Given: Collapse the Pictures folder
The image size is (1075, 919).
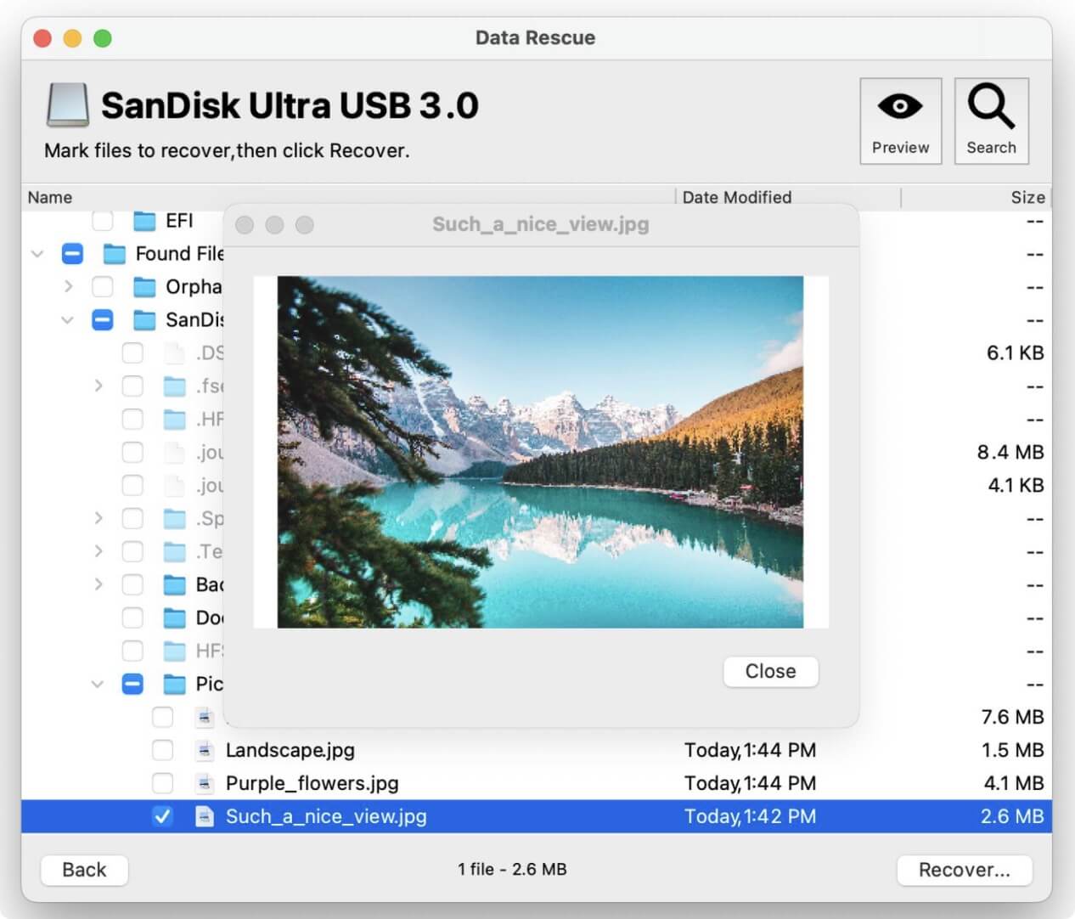Looking at the screenshot, I should click(98, 684).
